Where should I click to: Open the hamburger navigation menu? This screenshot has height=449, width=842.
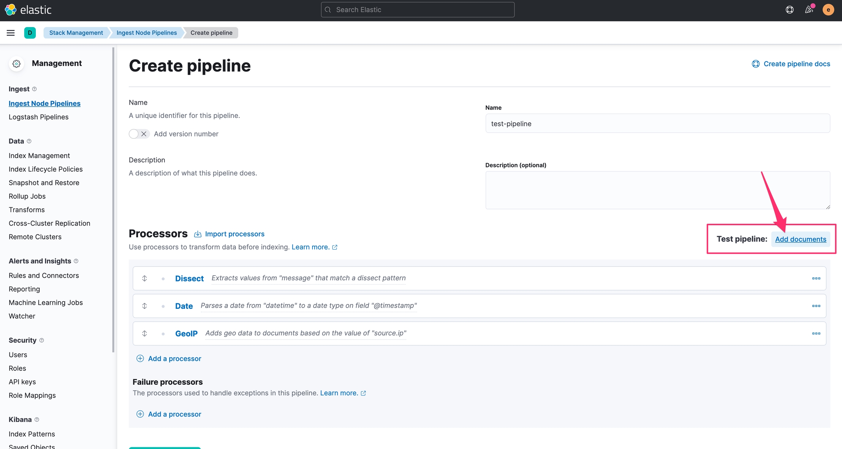click(x=11, y=33)
